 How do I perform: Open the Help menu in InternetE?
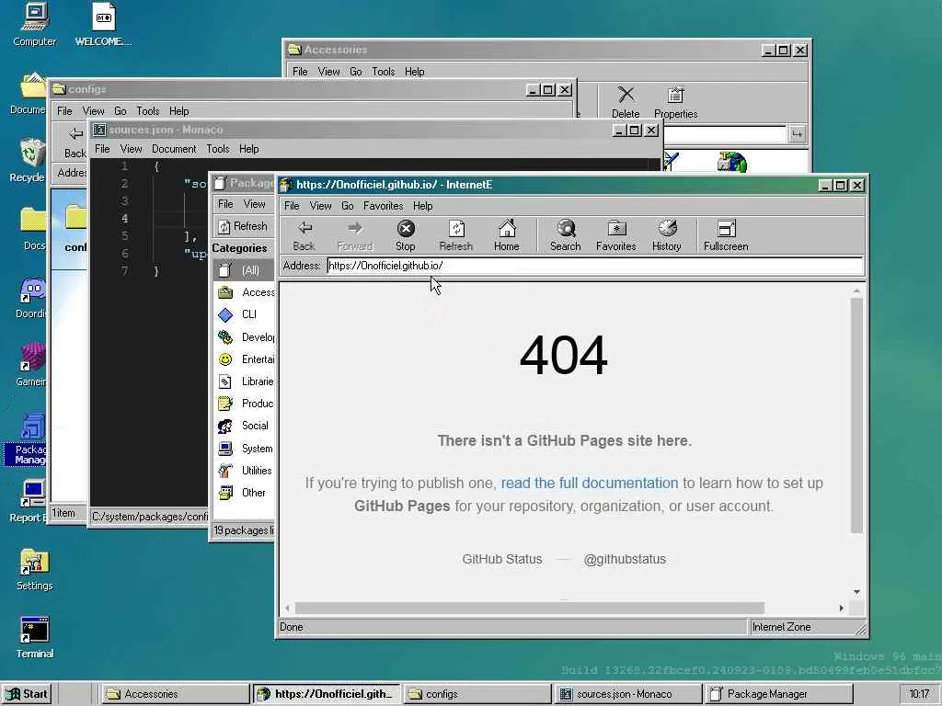coord(423,206)
